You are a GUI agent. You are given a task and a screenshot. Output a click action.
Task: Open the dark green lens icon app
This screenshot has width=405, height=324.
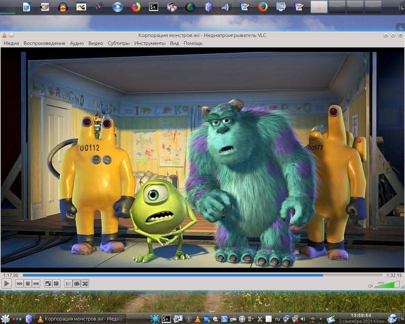click(190, 7)
